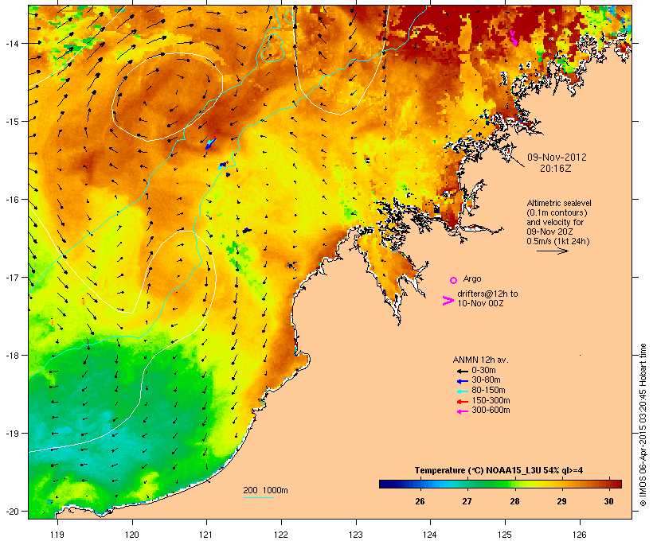Click the colorbar at 28 degrees

point(514,484)
